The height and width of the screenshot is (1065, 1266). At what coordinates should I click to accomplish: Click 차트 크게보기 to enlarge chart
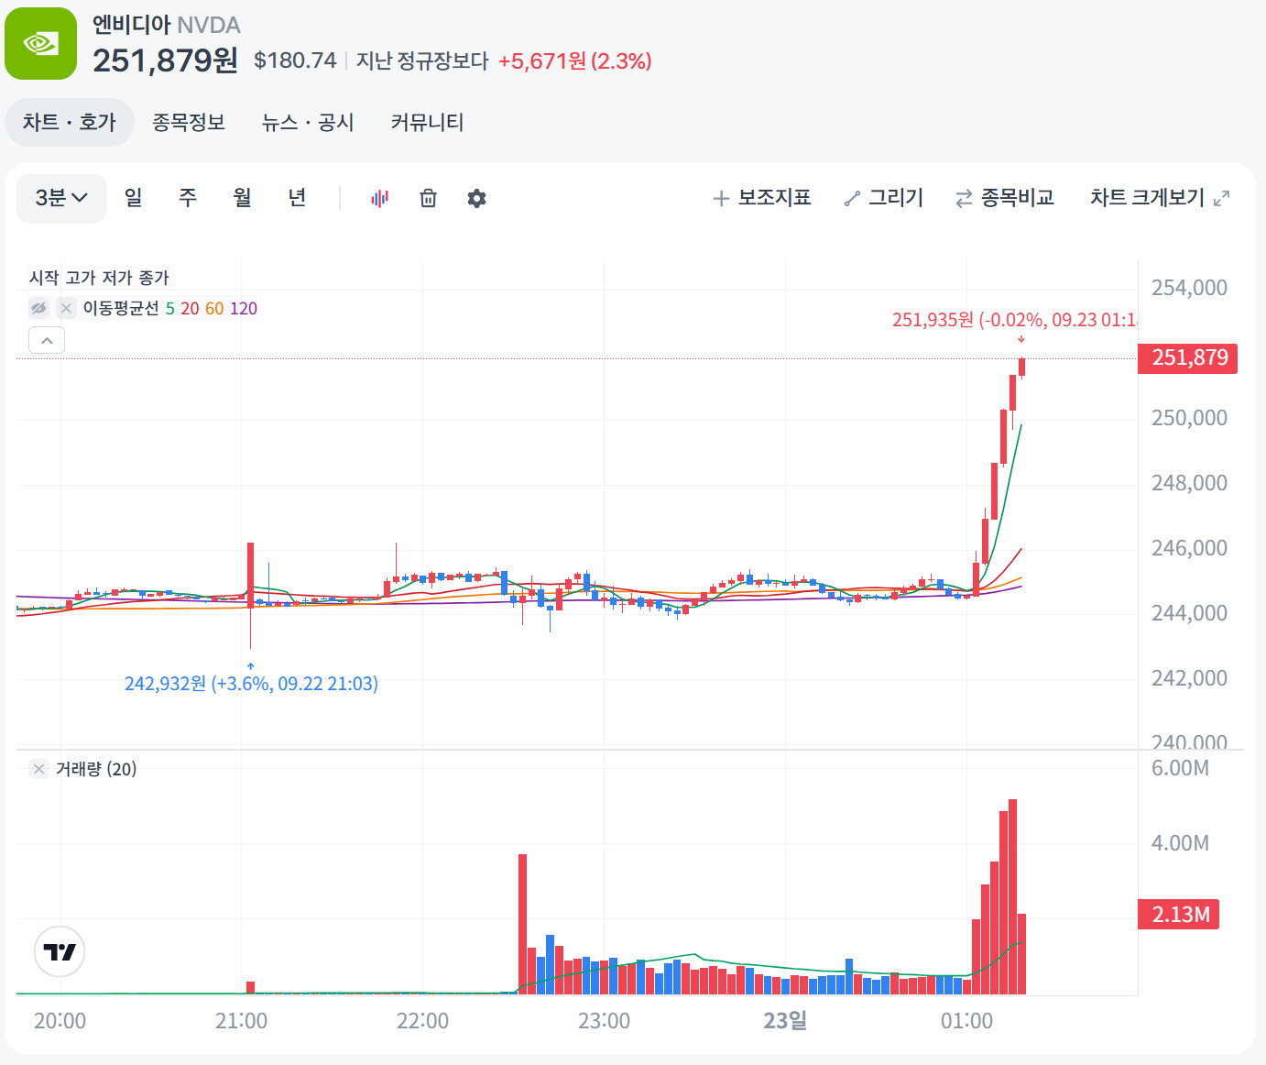point(1160,198)
